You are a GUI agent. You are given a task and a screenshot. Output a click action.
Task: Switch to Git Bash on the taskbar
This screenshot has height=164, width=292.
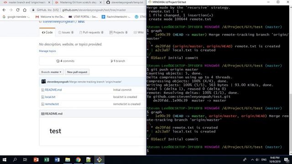click(99, 159)
